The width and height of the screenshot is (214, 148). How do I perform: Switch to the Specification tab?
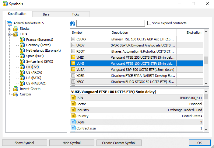click(x=17, y=14)
